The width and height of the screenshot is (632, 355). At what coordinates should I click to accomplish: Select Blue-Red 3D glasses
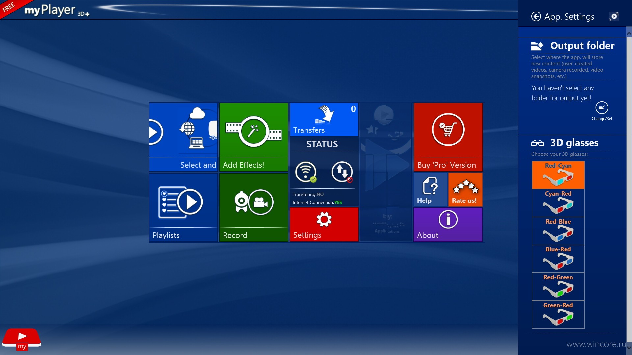coord(558,259)
